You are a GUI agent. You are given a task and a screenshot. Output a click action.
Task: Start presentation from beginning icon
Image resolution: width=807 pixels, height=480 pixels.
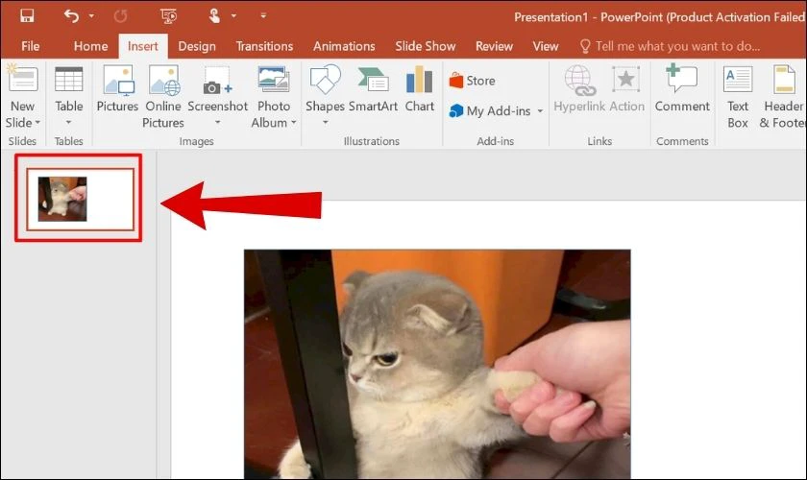click(x=168, y=16)
